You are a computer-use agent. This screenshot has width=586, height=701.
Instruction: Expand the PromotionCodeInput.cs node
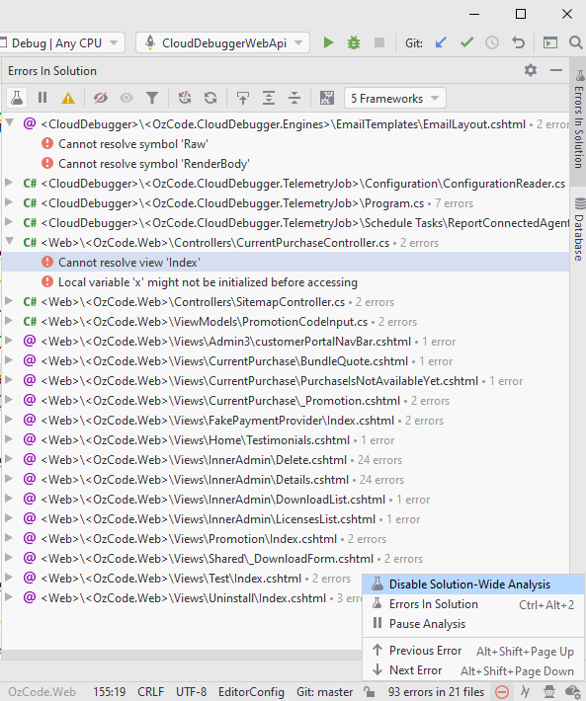tap(9, 321)
